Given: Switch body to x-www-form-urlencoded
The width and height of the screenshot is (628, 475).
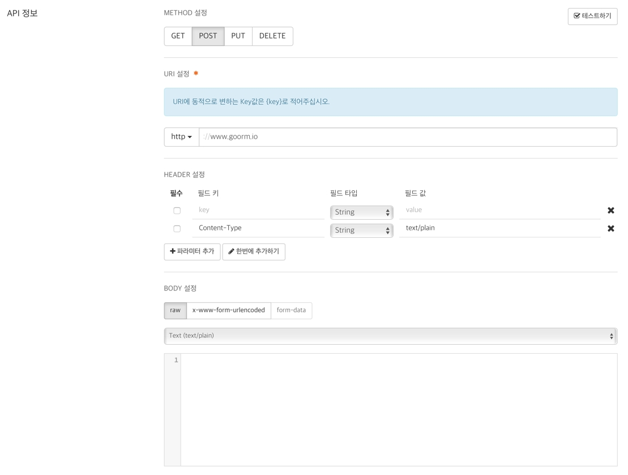Looking at the screenshot, I should tap(228, 310).
